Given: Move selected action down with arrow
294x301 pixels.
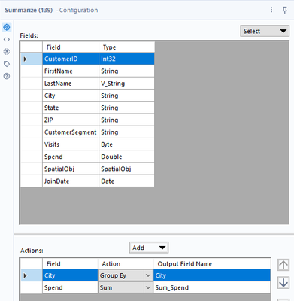Looking at the screenshot, I should coord(283,283).
